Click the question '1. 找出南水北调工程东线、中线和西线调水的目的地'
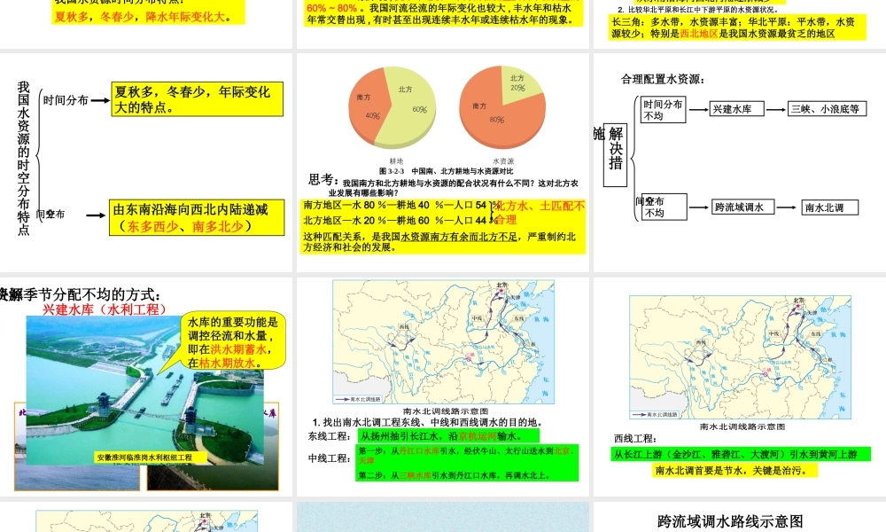 [x=428, y=422]
